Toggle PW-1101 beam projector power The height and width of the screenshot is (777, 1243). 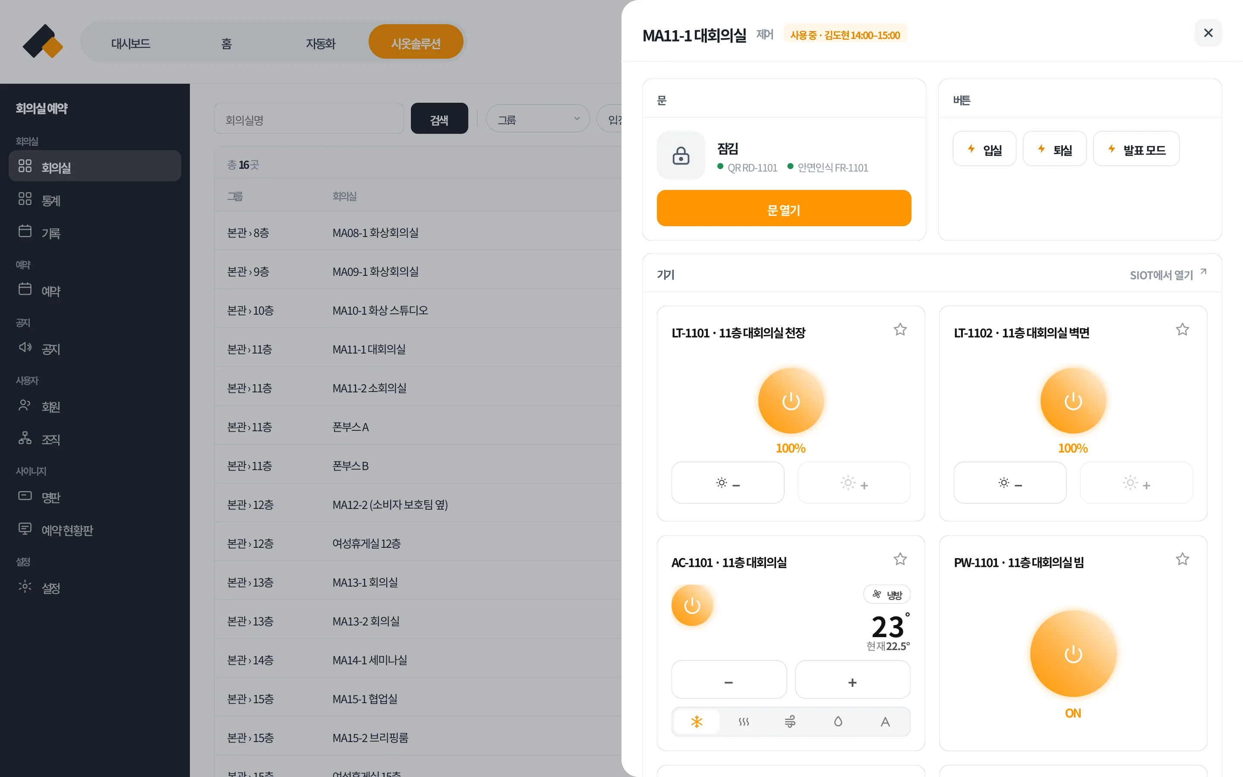tap(1073, 654)
